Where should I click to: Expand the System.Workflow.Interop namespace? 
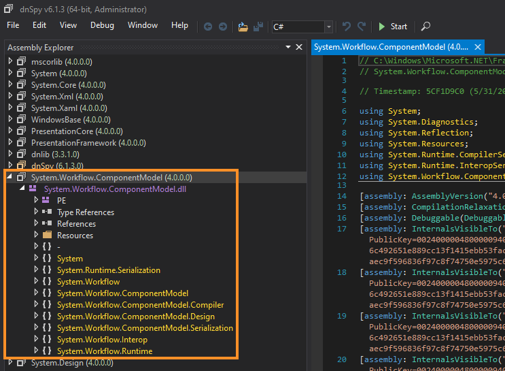(36, 339)
